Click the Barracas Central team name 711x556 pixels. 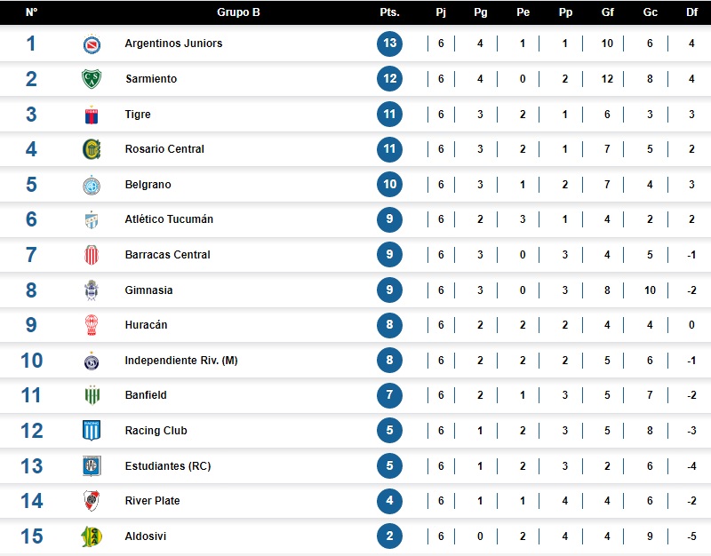pos(168,255)
